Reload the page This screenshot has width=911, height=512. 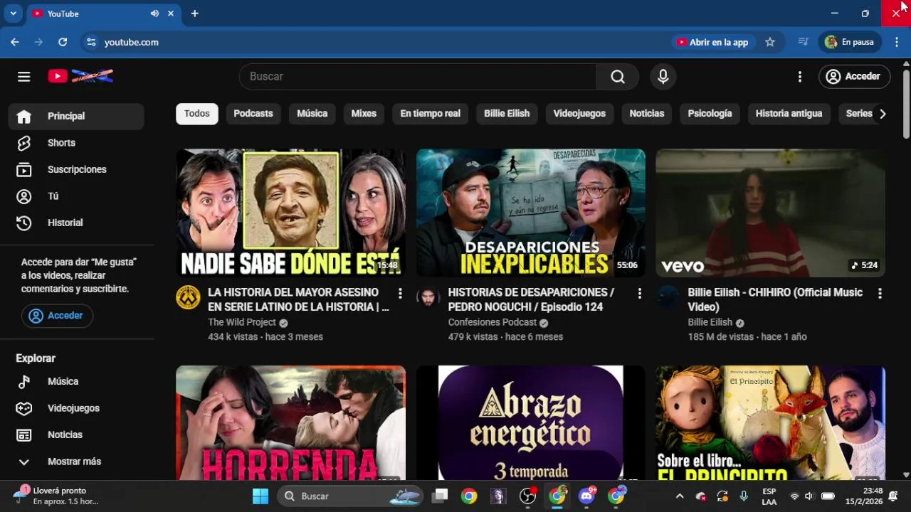63,42
